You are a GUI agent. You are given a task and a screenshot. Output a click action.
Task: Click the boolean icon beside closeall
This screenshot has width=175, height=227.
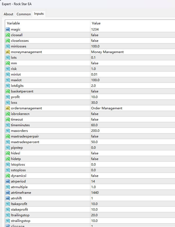pos(8,35)
